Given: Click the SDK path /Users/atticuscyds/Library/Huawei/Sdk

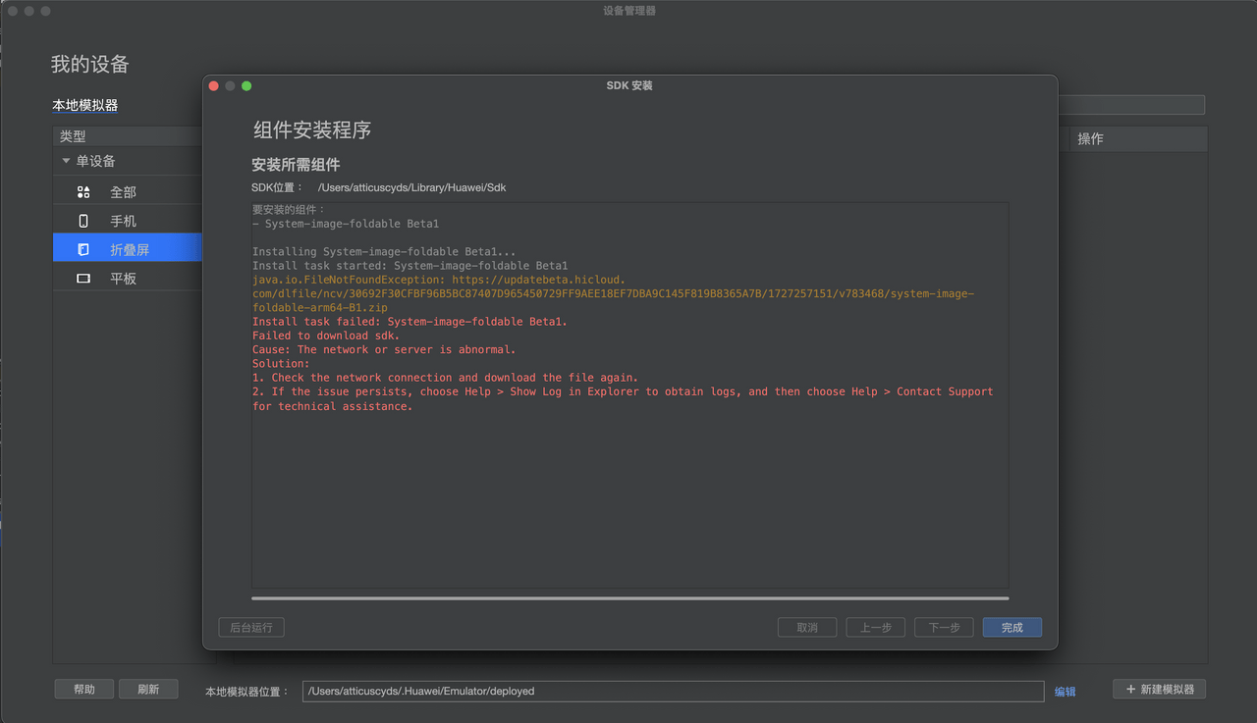Looking at the screenshot, I should (x=411, y=187).
